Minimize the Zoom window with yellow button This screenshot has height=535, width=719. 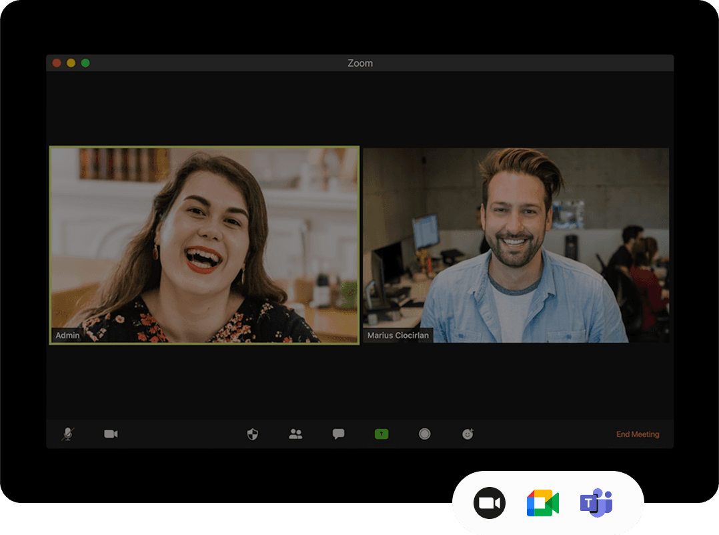[x=71, y=63]
